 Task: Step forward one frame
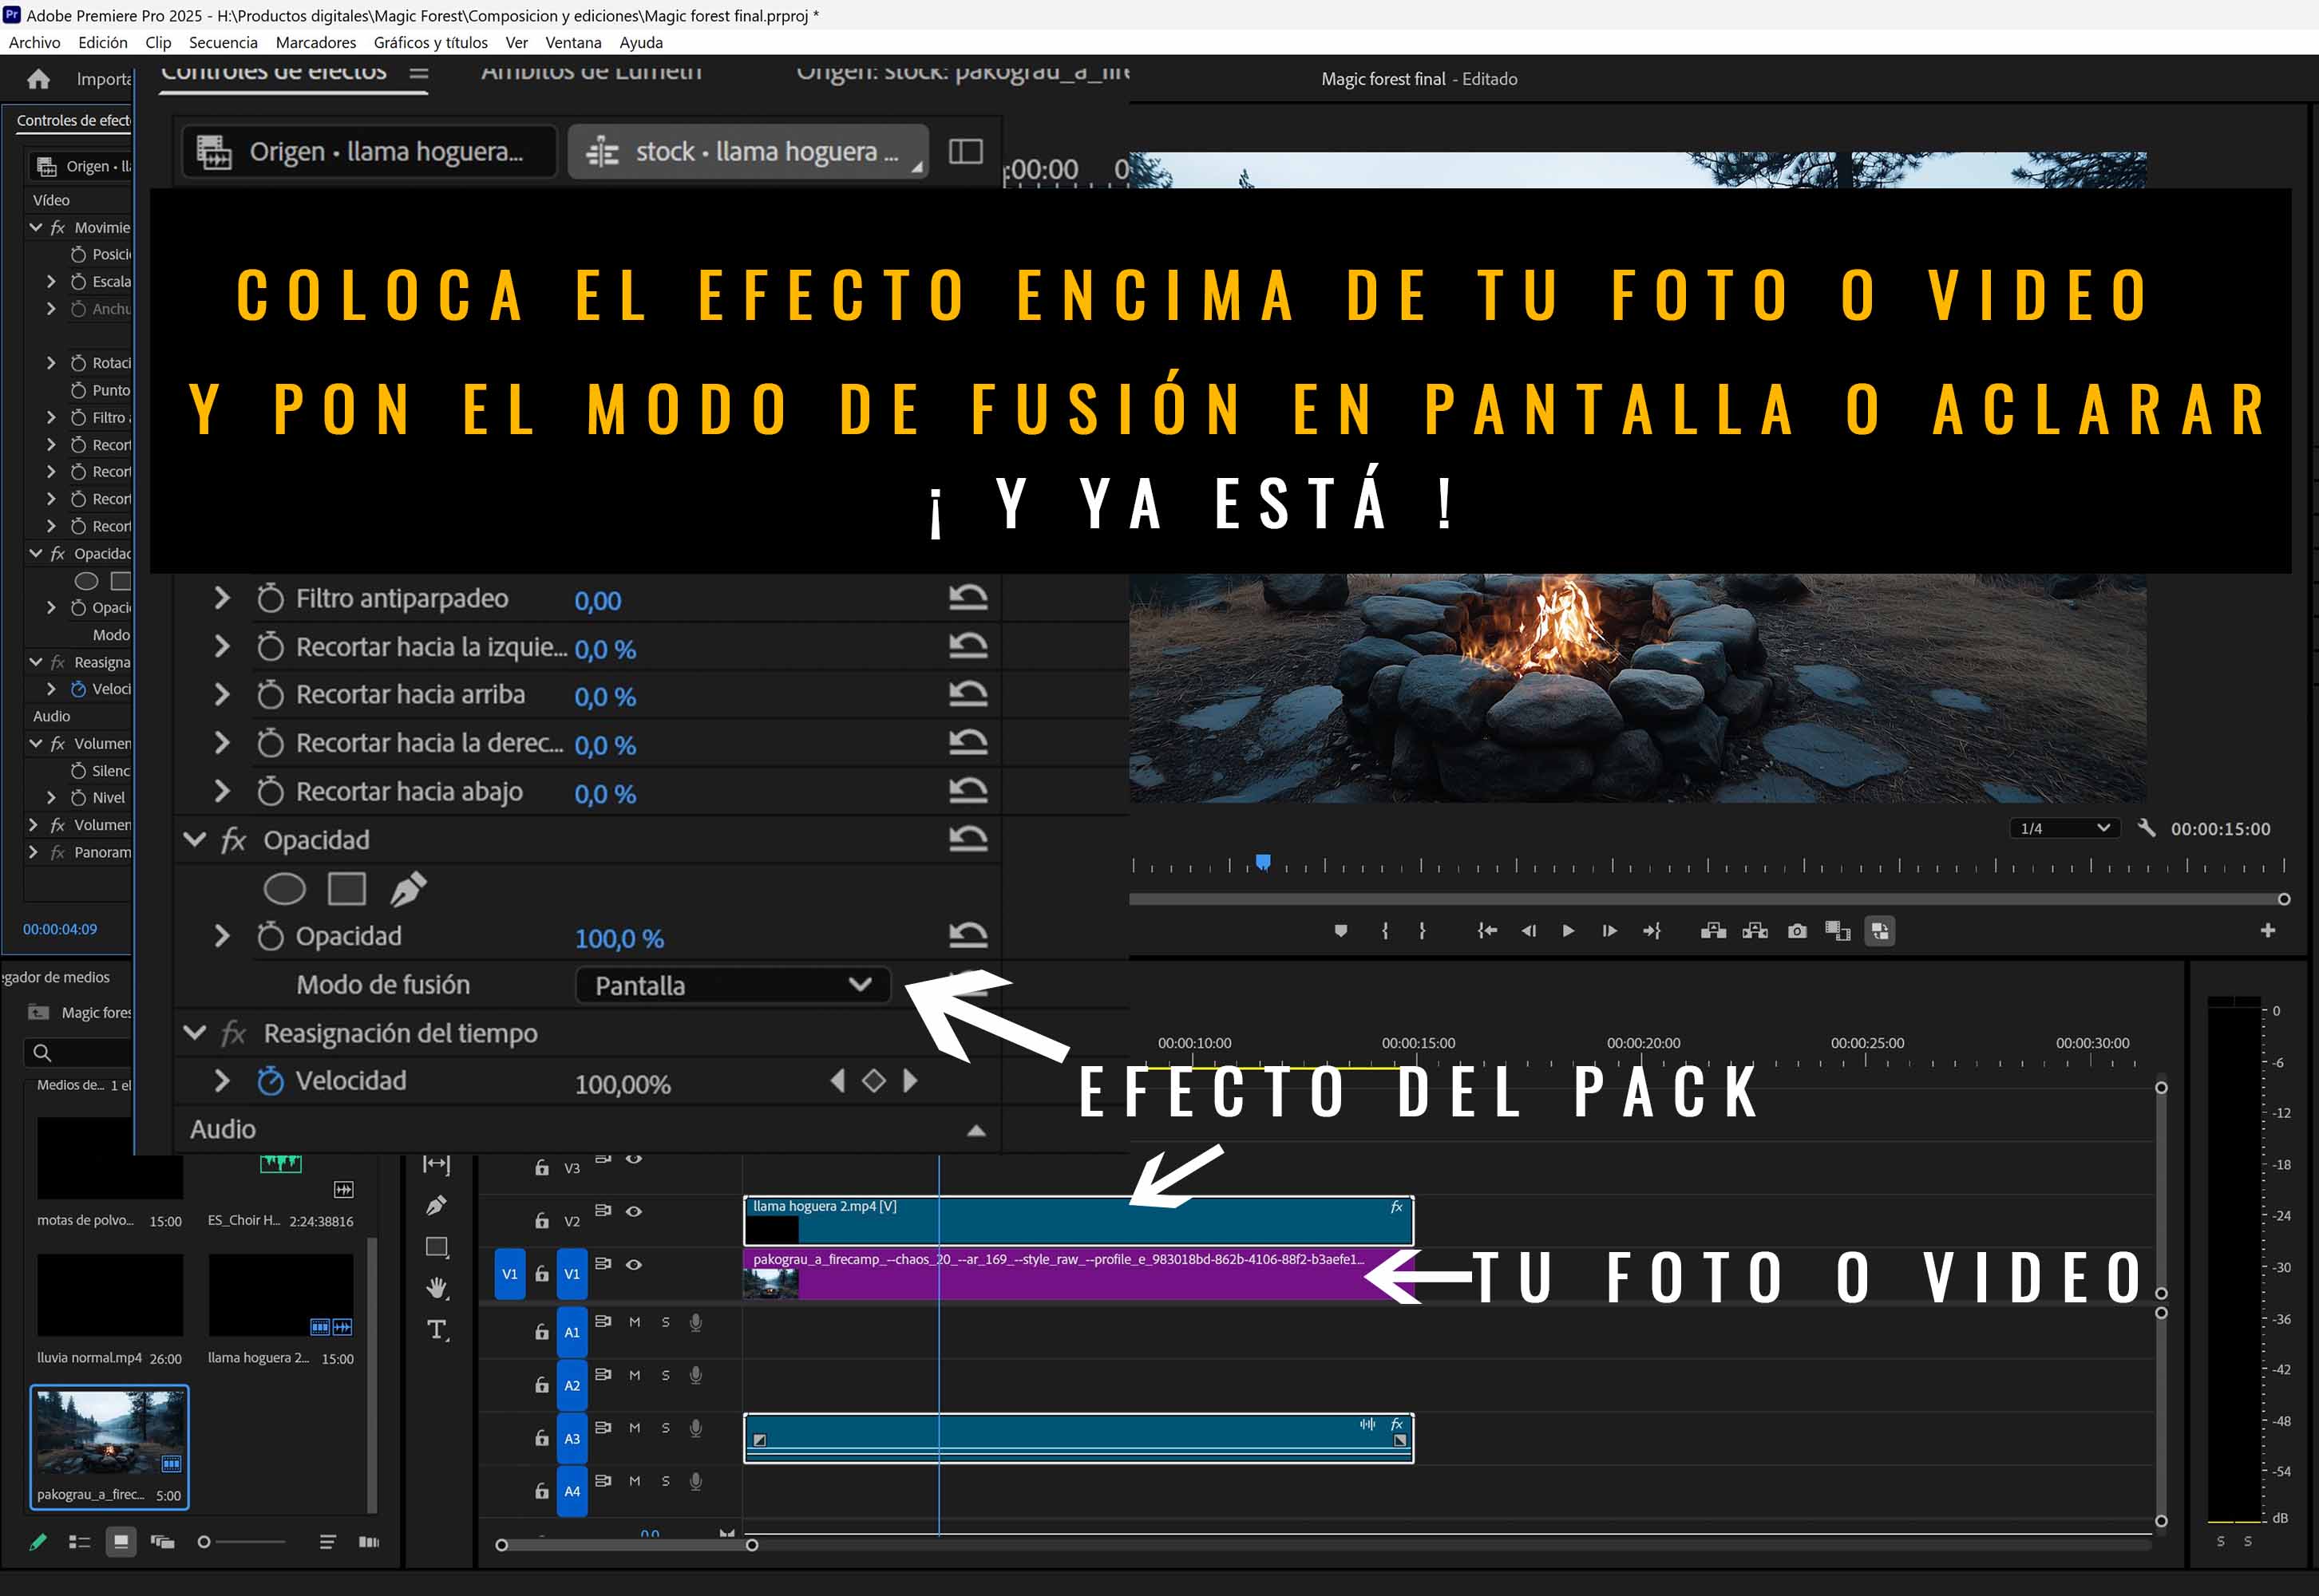(x=1609, y=931)
